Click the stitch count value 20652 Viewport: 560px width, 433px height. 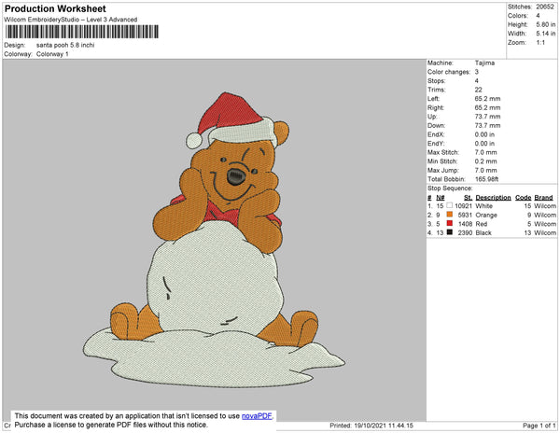pyautogui.click(x=545, y=7)
